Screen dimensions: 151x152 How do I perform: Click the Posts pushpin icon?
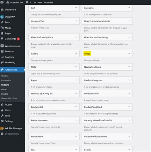2,22
